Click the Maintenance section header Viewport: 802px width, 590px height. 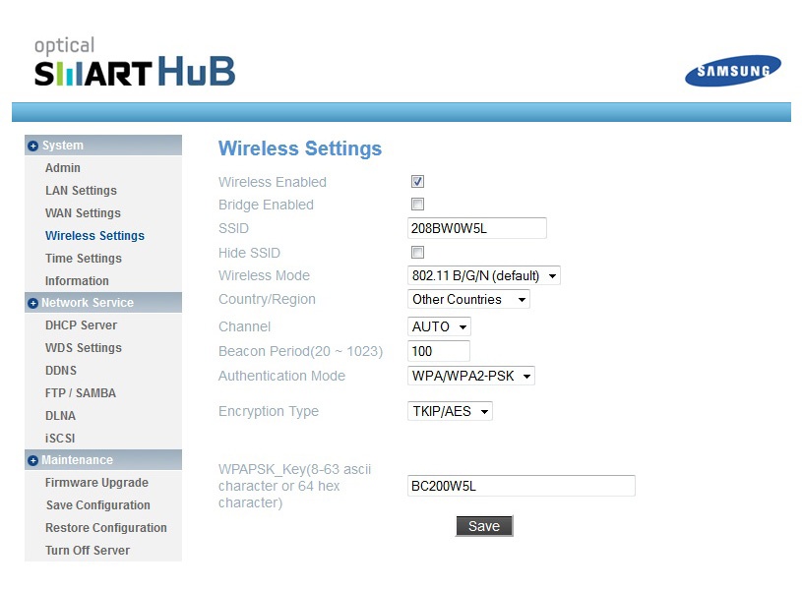(x=102, y=460)
